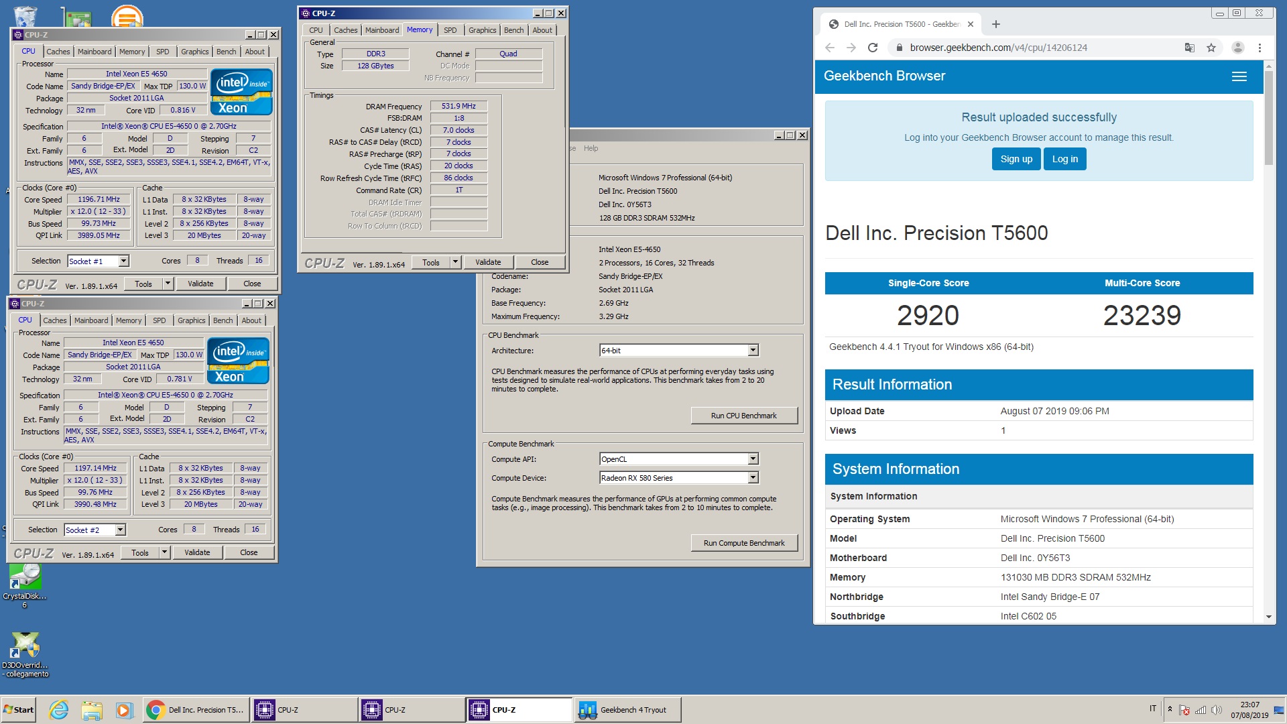The image size is (1287, 724).
Task: Reload the Geekbench page
Action: 873,48
